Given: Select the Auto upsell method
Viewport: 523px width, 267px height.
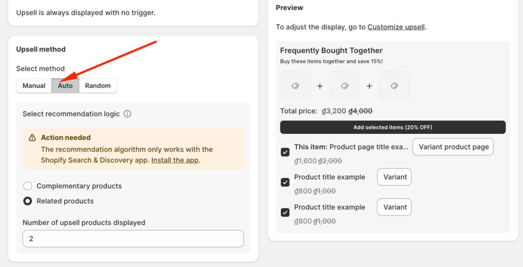Looking at the screenshot, I should point(65,86).
